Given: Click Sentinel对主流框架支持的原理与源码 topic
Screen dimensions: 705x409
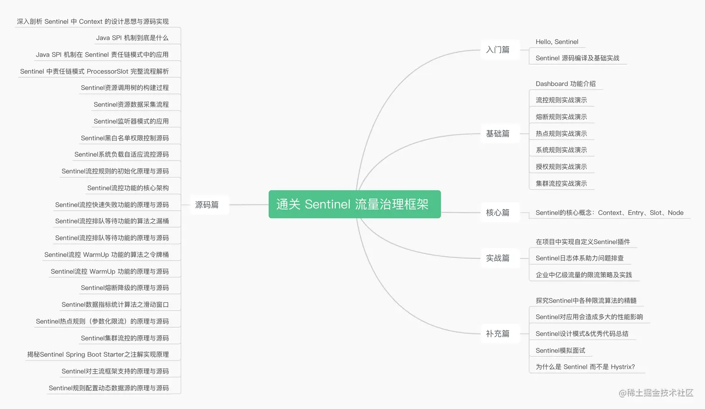Looking at the screenshot, I should [115, 371].
